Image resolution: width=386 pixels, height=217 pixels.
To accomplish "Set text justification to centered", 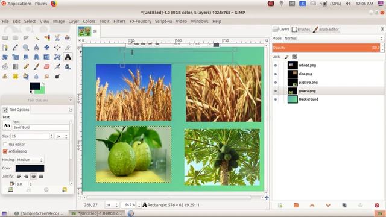I will [34, 177].
